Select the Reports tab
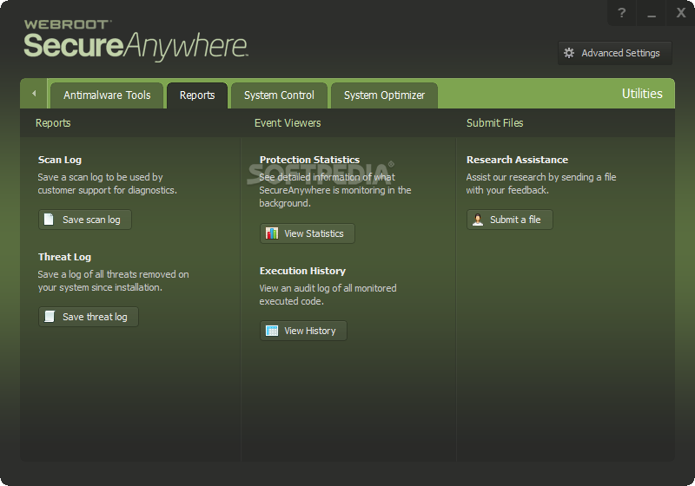This screenshot has height=486, width=695. [x=197, y=95]
